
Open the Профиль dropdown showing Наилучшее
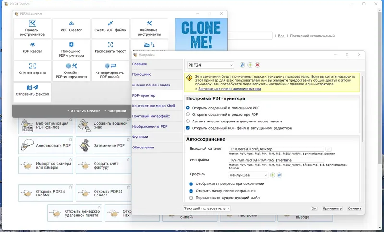point(248,175)
